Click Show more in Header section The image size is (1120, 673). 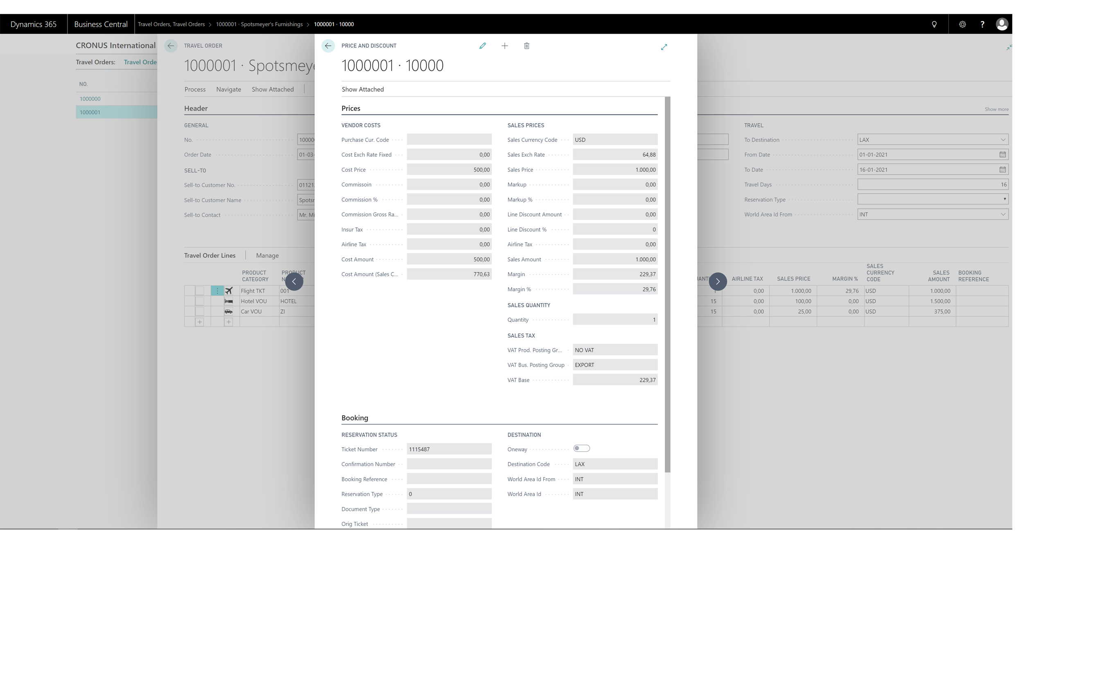point(996,109)
